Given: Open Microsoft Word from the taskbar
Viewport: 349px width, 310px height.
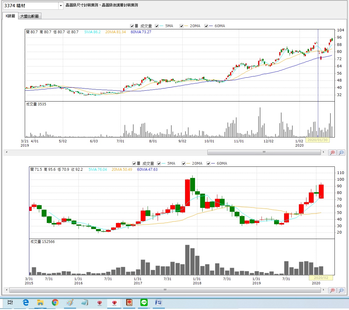Looking at the screenshot, I should [159, 302].
